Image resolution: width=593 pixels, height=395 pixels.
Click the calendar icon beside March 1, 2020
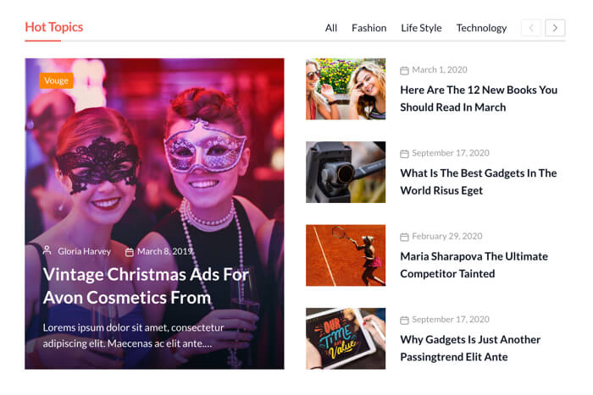[404, 70]
